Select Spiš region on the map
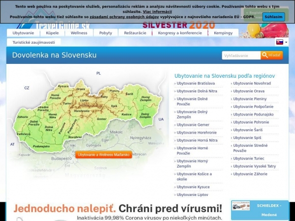Screen dimensions: 295x221 114,106
